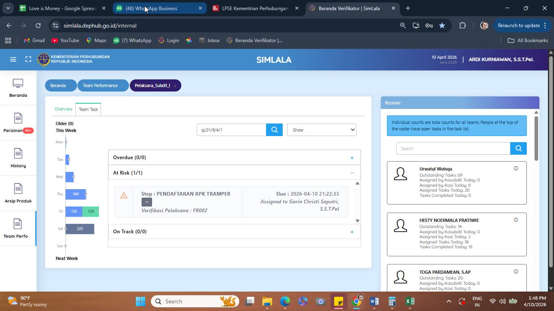554x311 pixels.
Task: Open the Show dropdown filter
Action: point(322,130)
